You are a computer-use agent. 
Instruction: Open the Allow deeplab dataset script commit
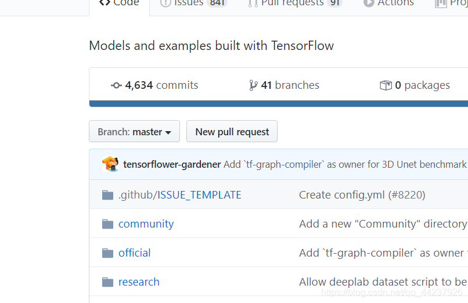coord(383,282)
